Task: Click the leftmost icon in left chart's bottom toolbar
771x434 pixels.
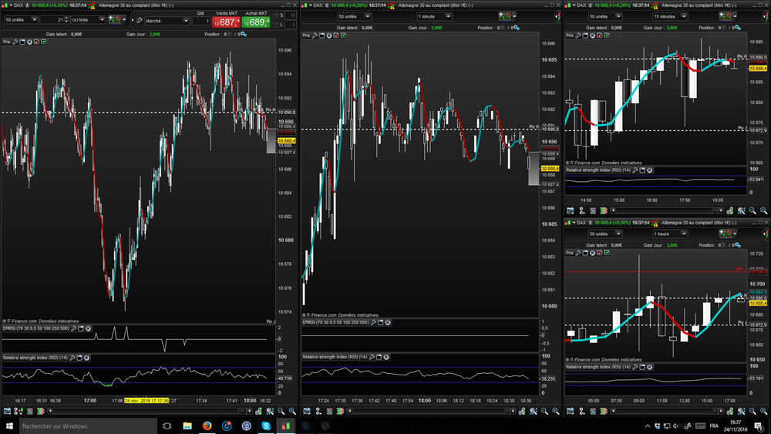Action: 7,412
